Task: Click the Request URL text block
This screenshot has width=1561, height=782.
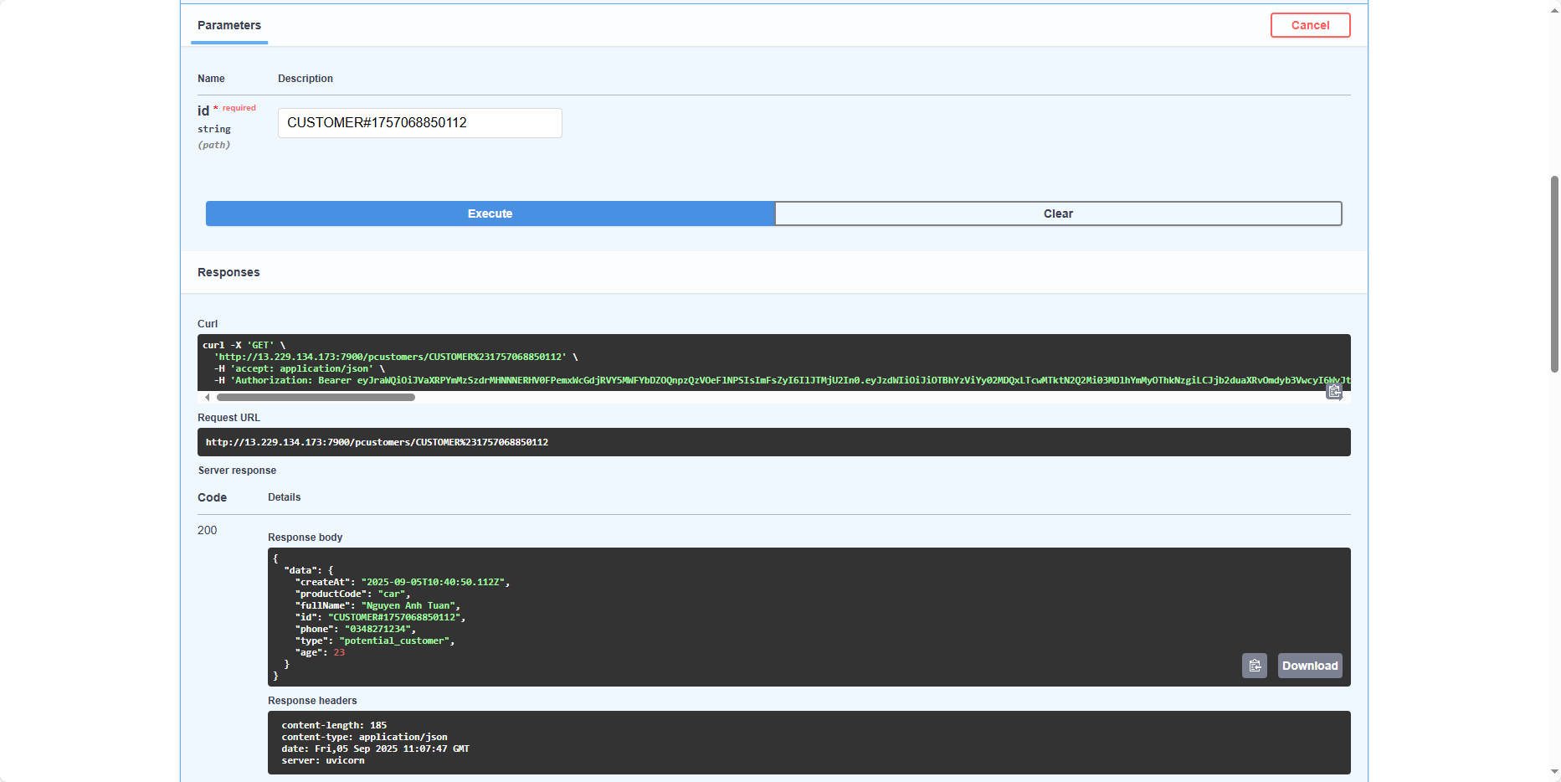Action: click(x=377, y=442)
